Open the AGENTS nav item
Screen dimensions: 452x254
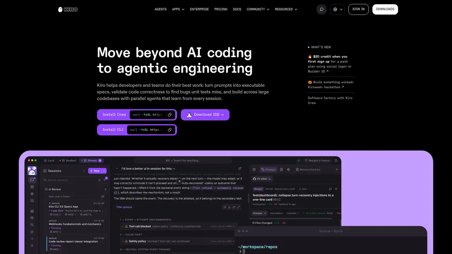(x=161, y=9)
